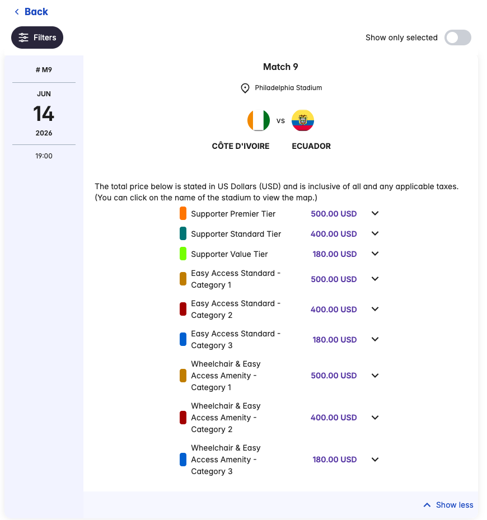
Task: Expand the Supporter Standard Tier options
Action: (x=375, y=233)
